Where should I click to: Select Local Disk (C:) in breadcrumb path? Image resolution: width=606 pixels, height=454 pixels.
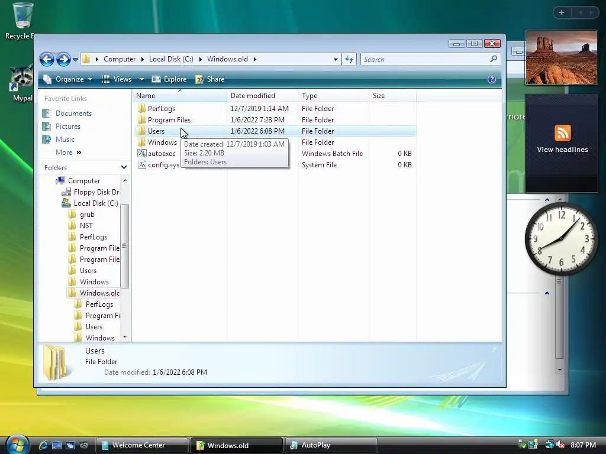tap(171, 59)
